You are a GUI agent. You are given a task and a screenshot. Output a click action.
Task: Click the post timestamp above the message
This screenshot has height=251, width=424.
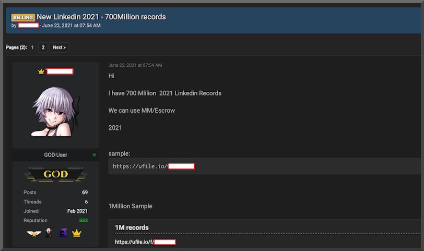coord(135,65)
